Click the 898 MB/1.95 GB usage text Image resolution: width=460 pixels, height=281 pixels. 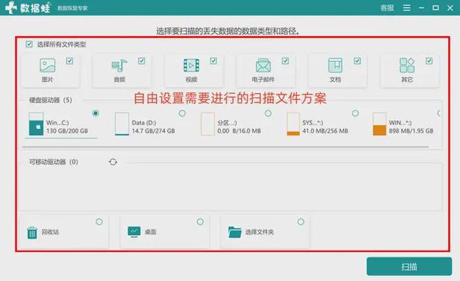click(411, 131)
